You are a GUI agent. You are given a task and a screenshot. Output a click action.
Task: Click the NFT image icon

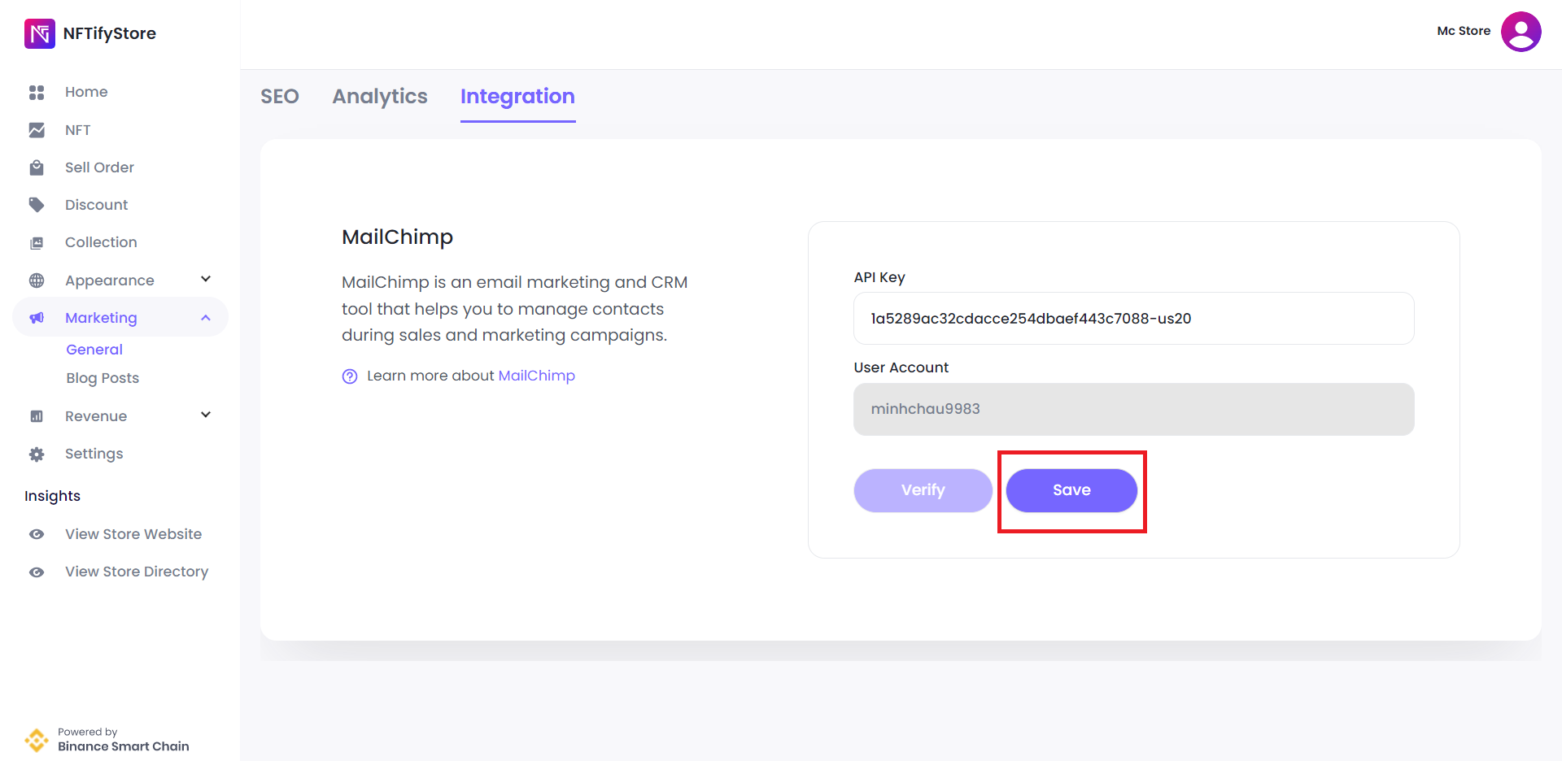click(37, 130)
